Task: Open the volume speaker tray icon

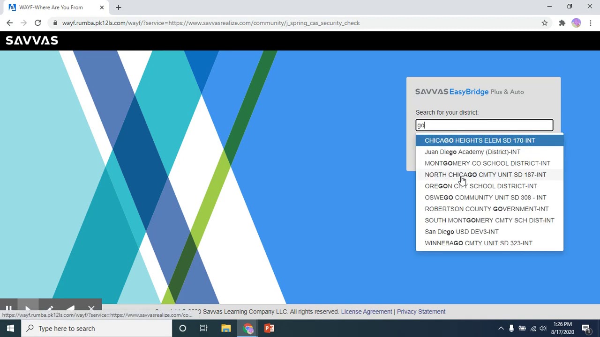Action: 543,329
